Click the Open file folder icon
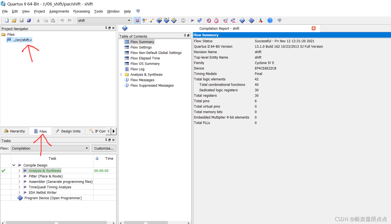Screen dimensions: 391x224 pos(14,20)
